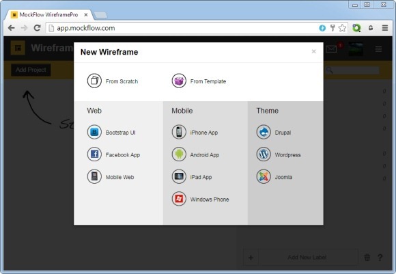Viewport: 396px width, 274px height.
Task: Click the From Template box icon
Action: [179, 81]
